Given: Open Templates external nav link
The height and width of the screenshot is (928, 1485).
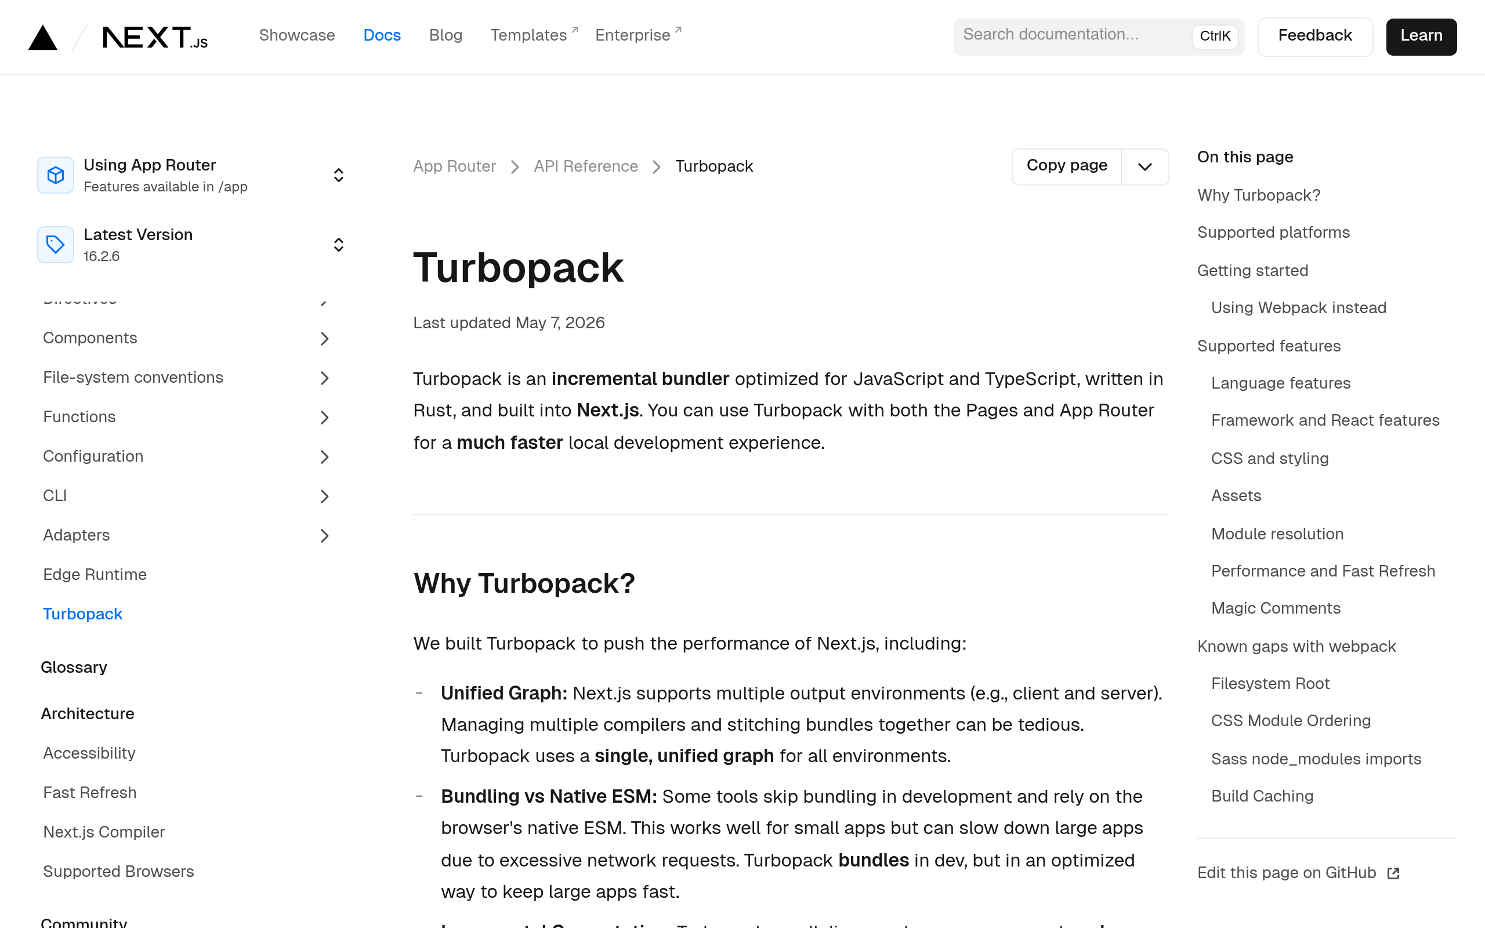Looking at the screenshot, I should tap(534, 35).
